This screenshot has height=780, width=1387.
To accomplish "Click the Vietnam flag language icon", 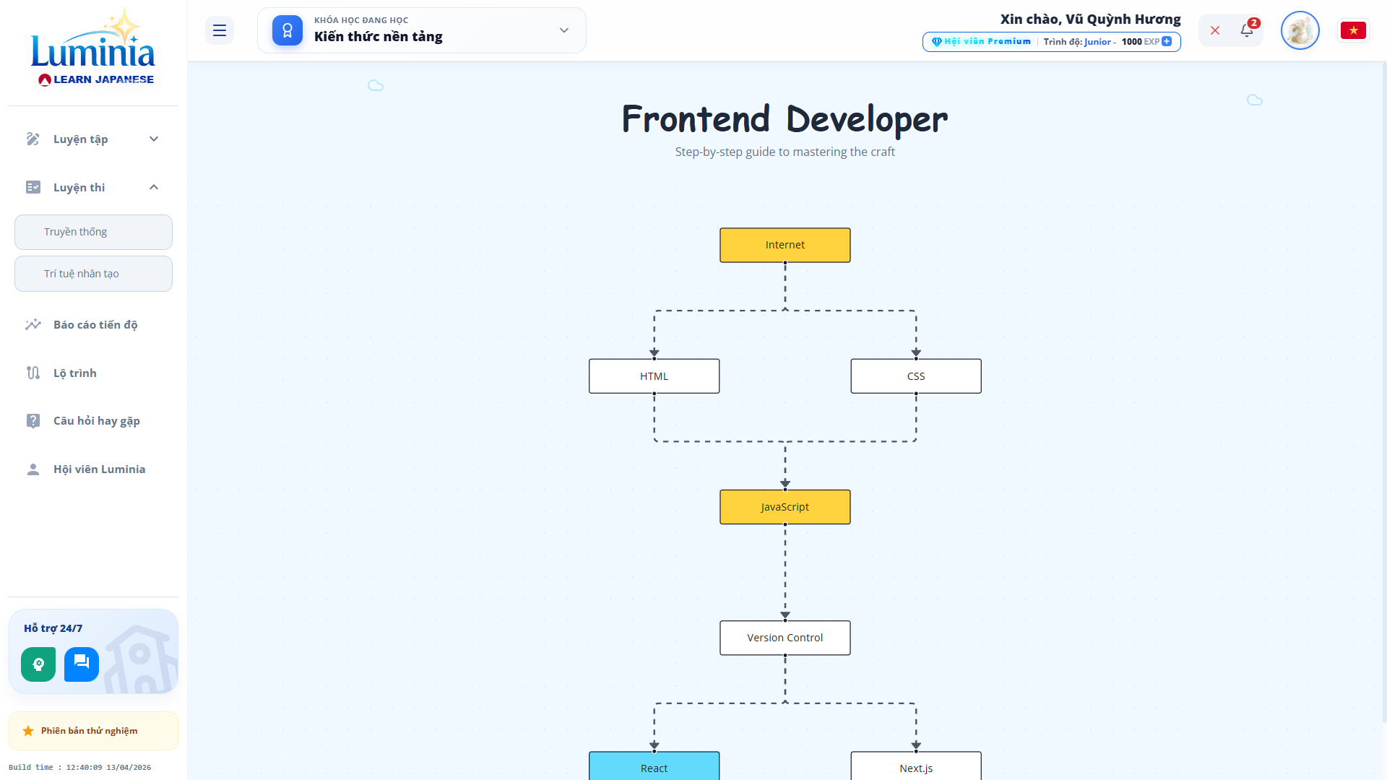I will point(1353,30).
